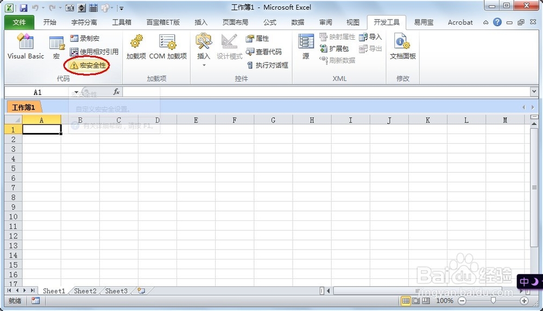This screenshot has height=311, width=543.
Task: Click XML Export (导出)
Action: (370, 48)
